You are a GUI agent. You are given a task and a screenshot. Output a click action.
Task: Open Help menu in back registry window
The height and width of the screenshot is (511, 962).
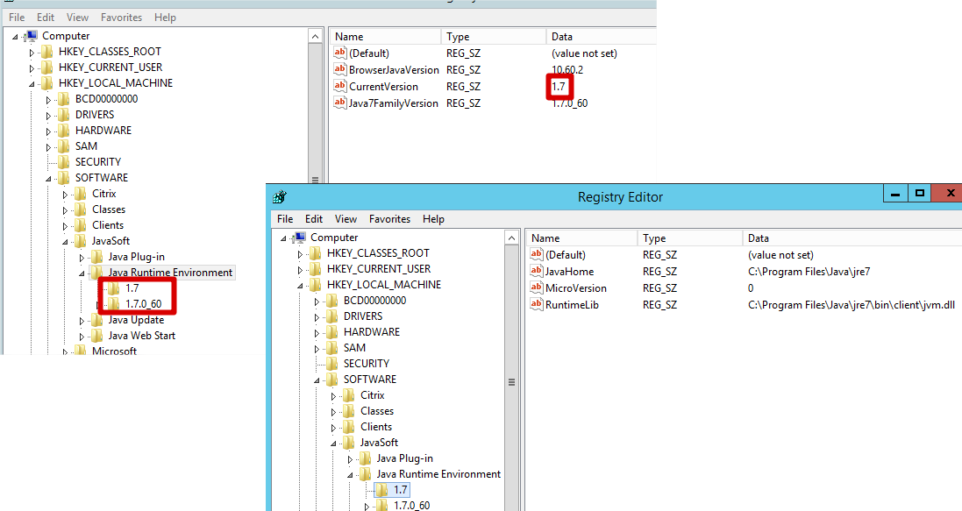(x=165, y=18)
